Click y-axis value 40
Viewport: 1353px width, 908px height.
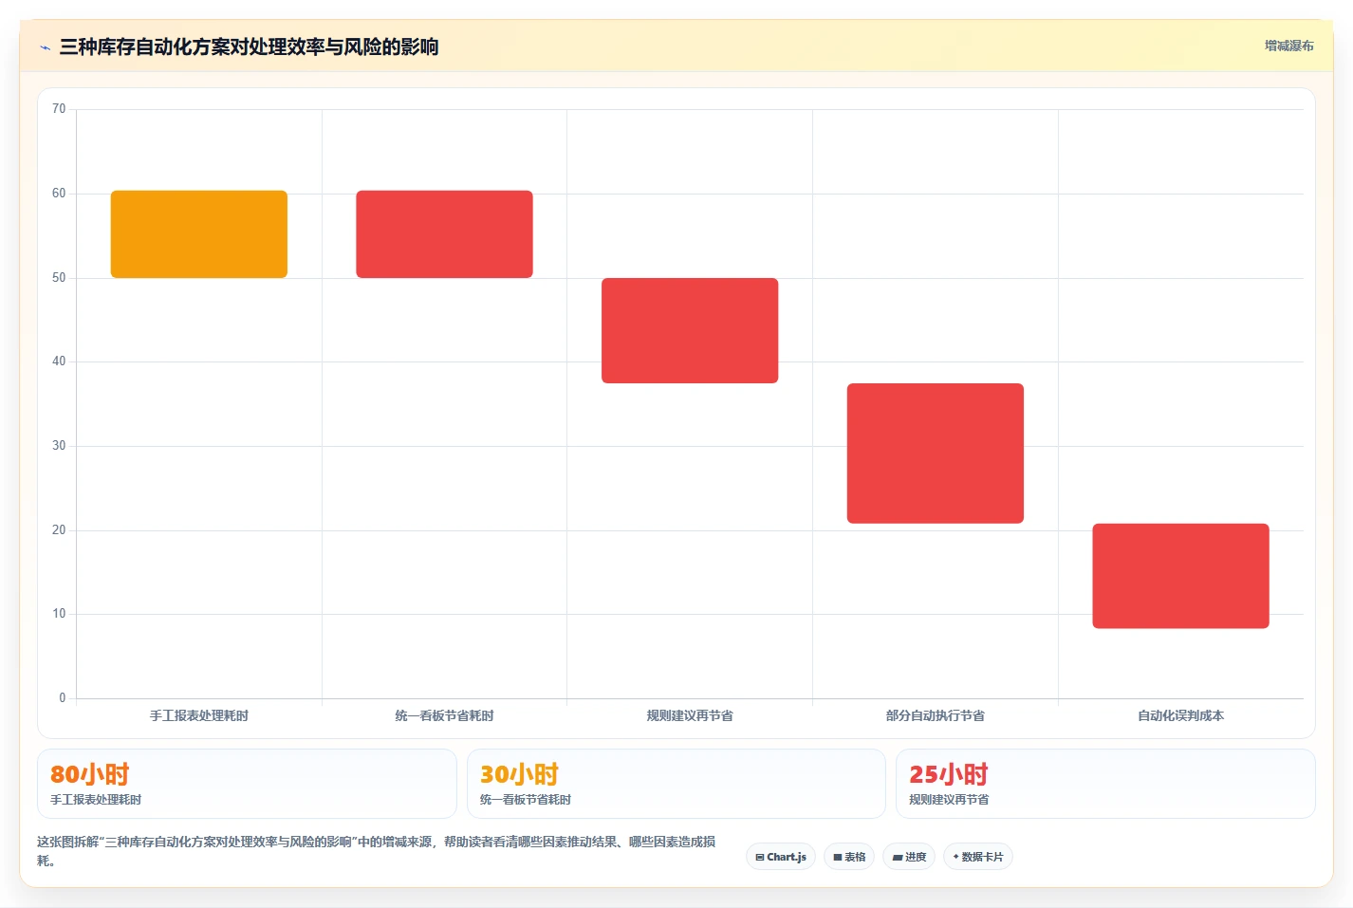click(x=59, y=361)
